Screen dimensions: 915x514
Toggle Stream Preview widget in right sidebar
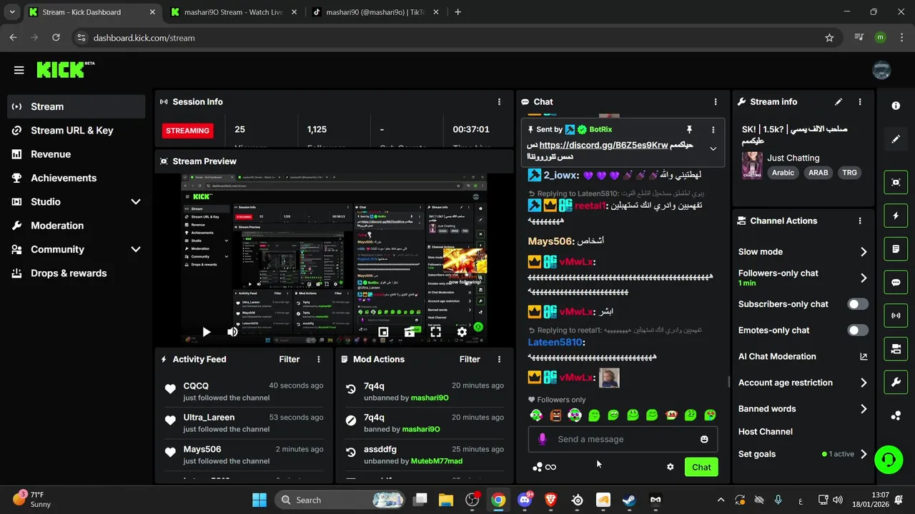tap(896, 182)
